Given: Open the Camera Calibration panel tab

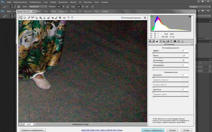Looking at the screenshot, I should 175,41.
